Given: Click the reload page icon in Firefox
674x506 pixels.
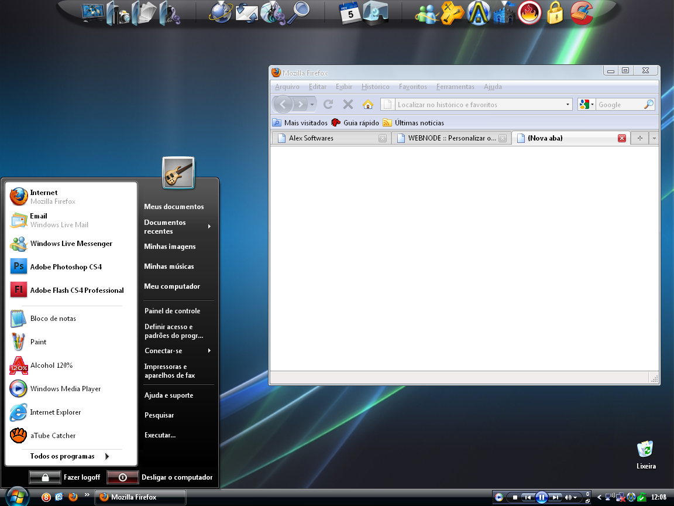Looking at the screenshot, I should coord(328,104).
